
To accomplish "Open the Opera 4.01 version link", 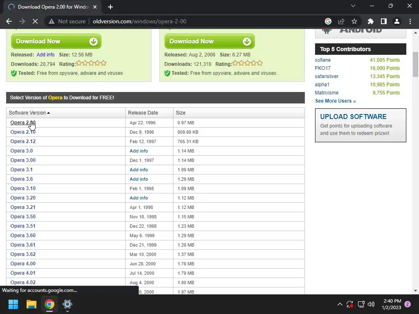I will point(23,273).
